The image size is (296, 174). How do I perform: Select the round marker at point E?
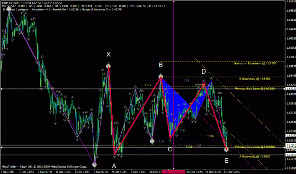(x=226, y=149)
